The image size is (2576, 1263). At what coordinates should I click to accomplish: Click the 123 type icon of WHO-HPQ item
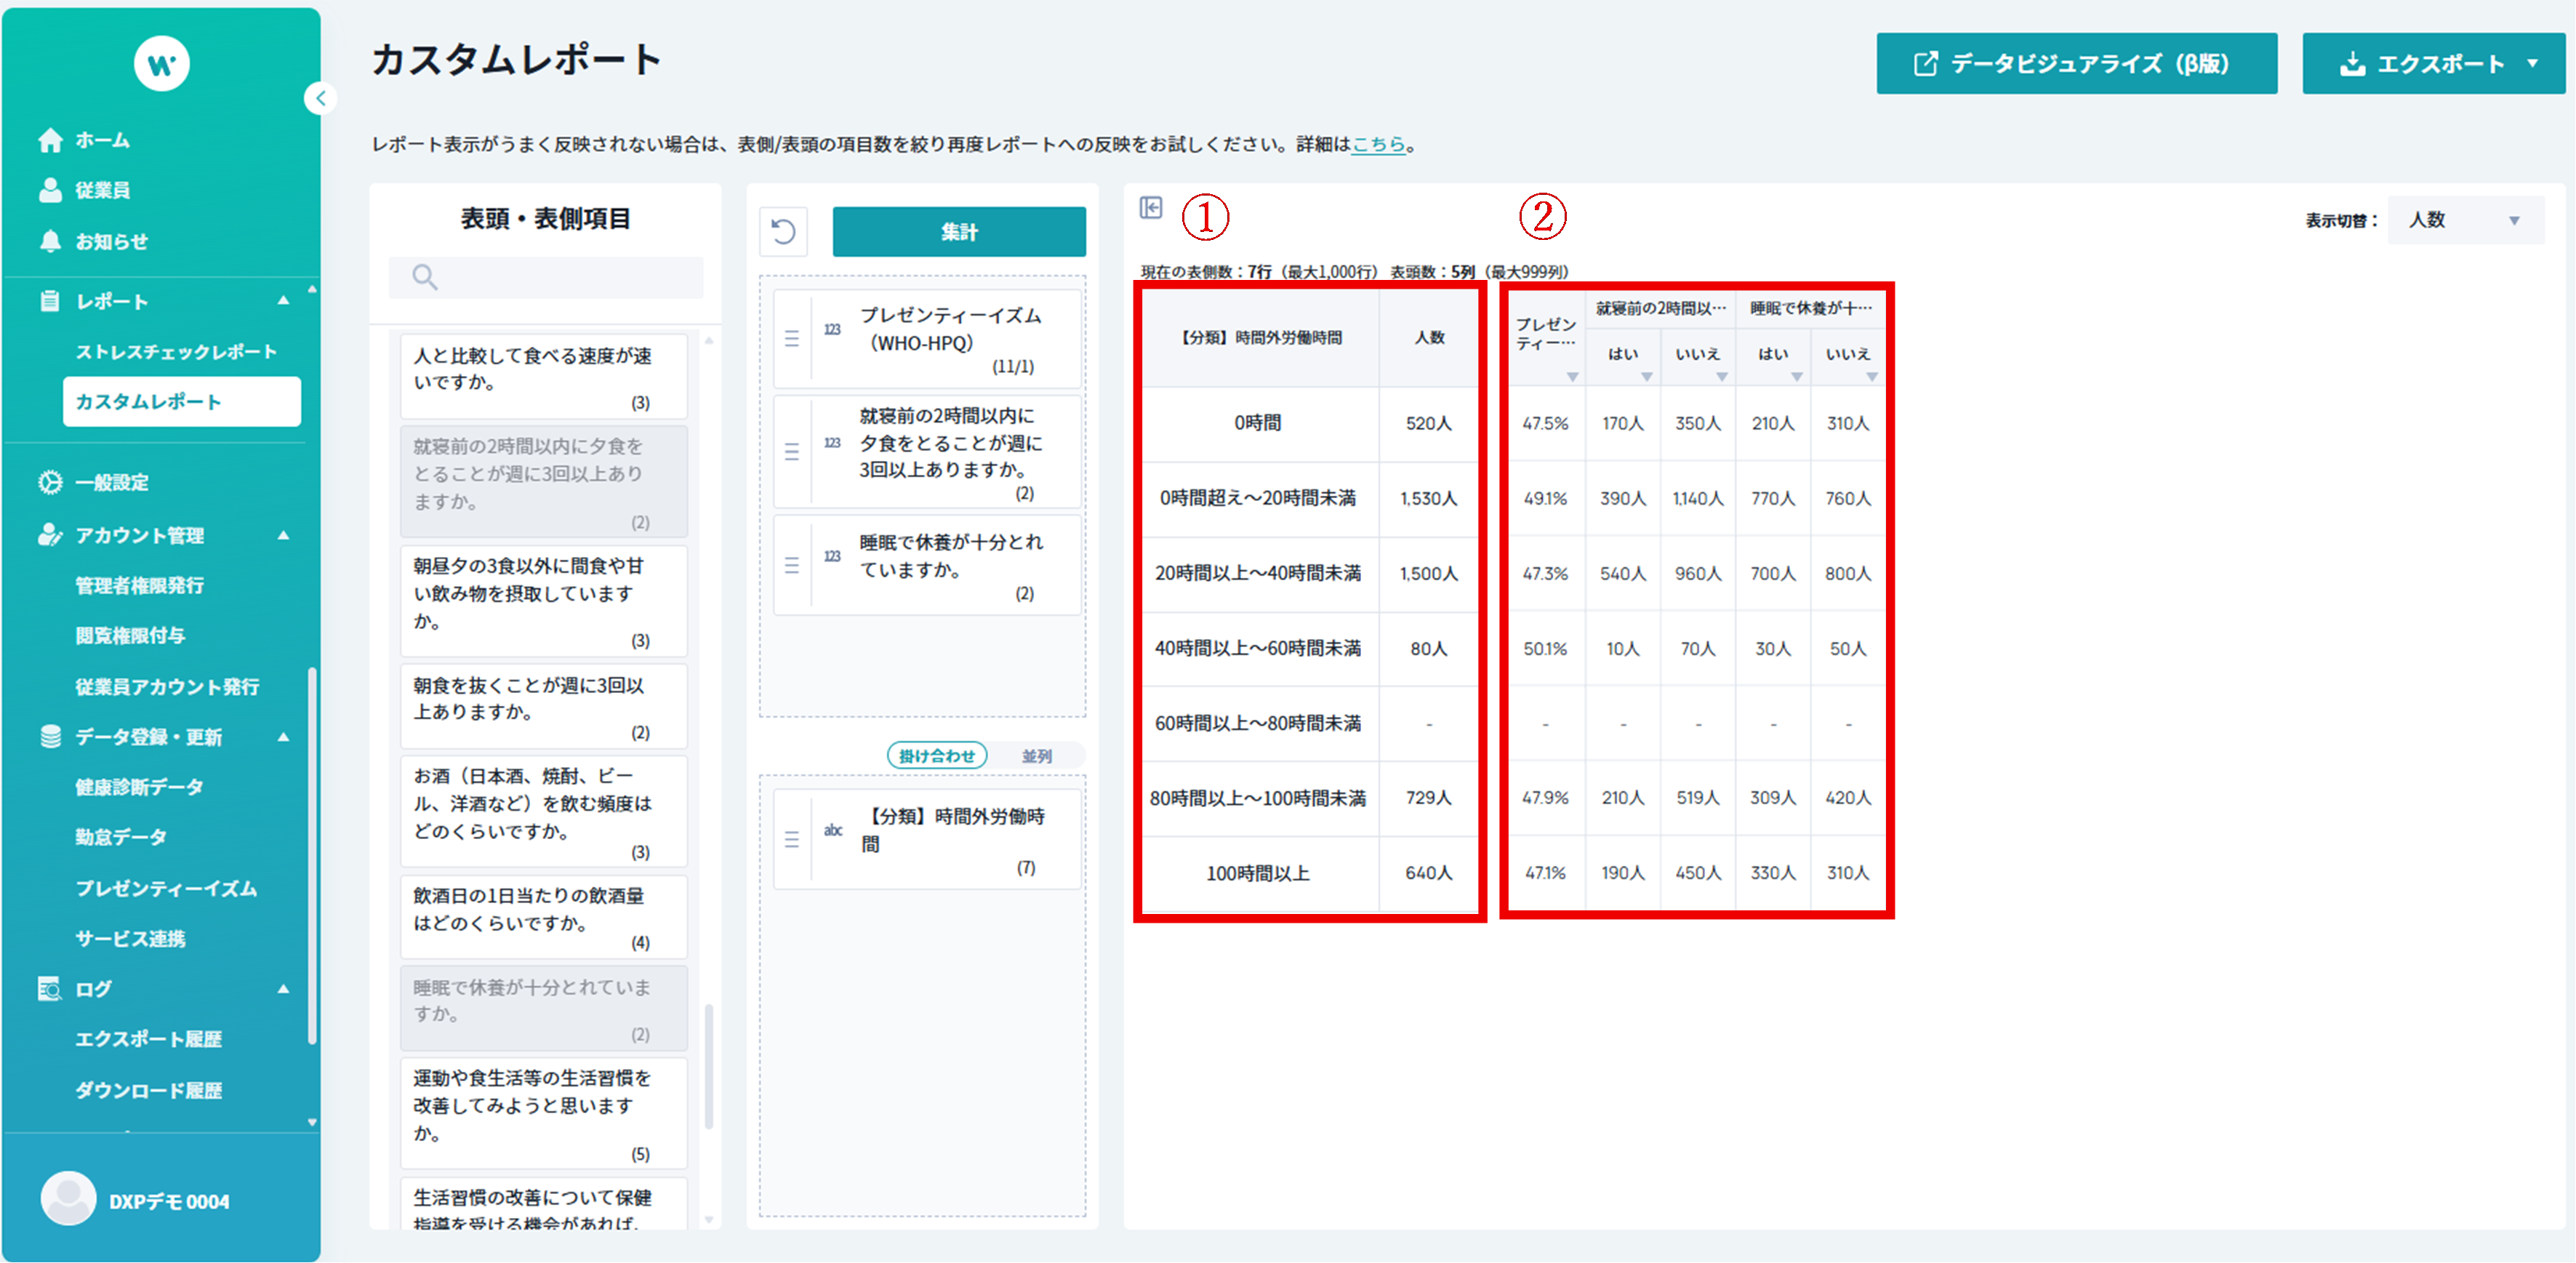click(832, 329)
